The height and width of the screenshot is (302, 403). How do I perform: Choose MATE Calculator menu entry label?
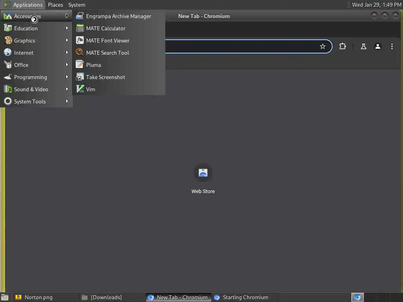(x=105, y=28)
